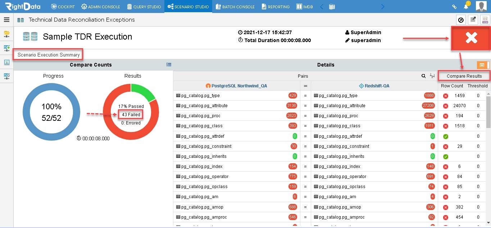491x228 pixels.
Task: Click the link/chain icon in the blue top bar
Action: tap(454, 6)
